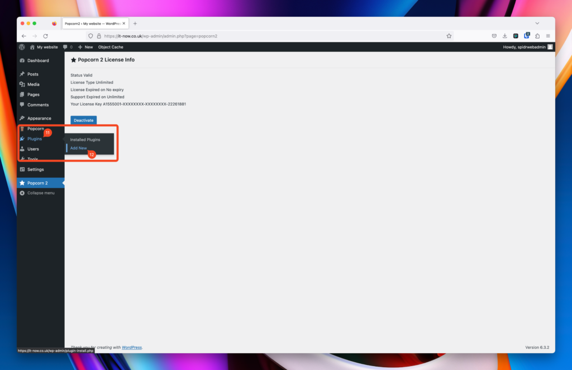Screen dimensions: 572x370
Task: Click the License Type Unlimited text
Action: pos(92,83)
